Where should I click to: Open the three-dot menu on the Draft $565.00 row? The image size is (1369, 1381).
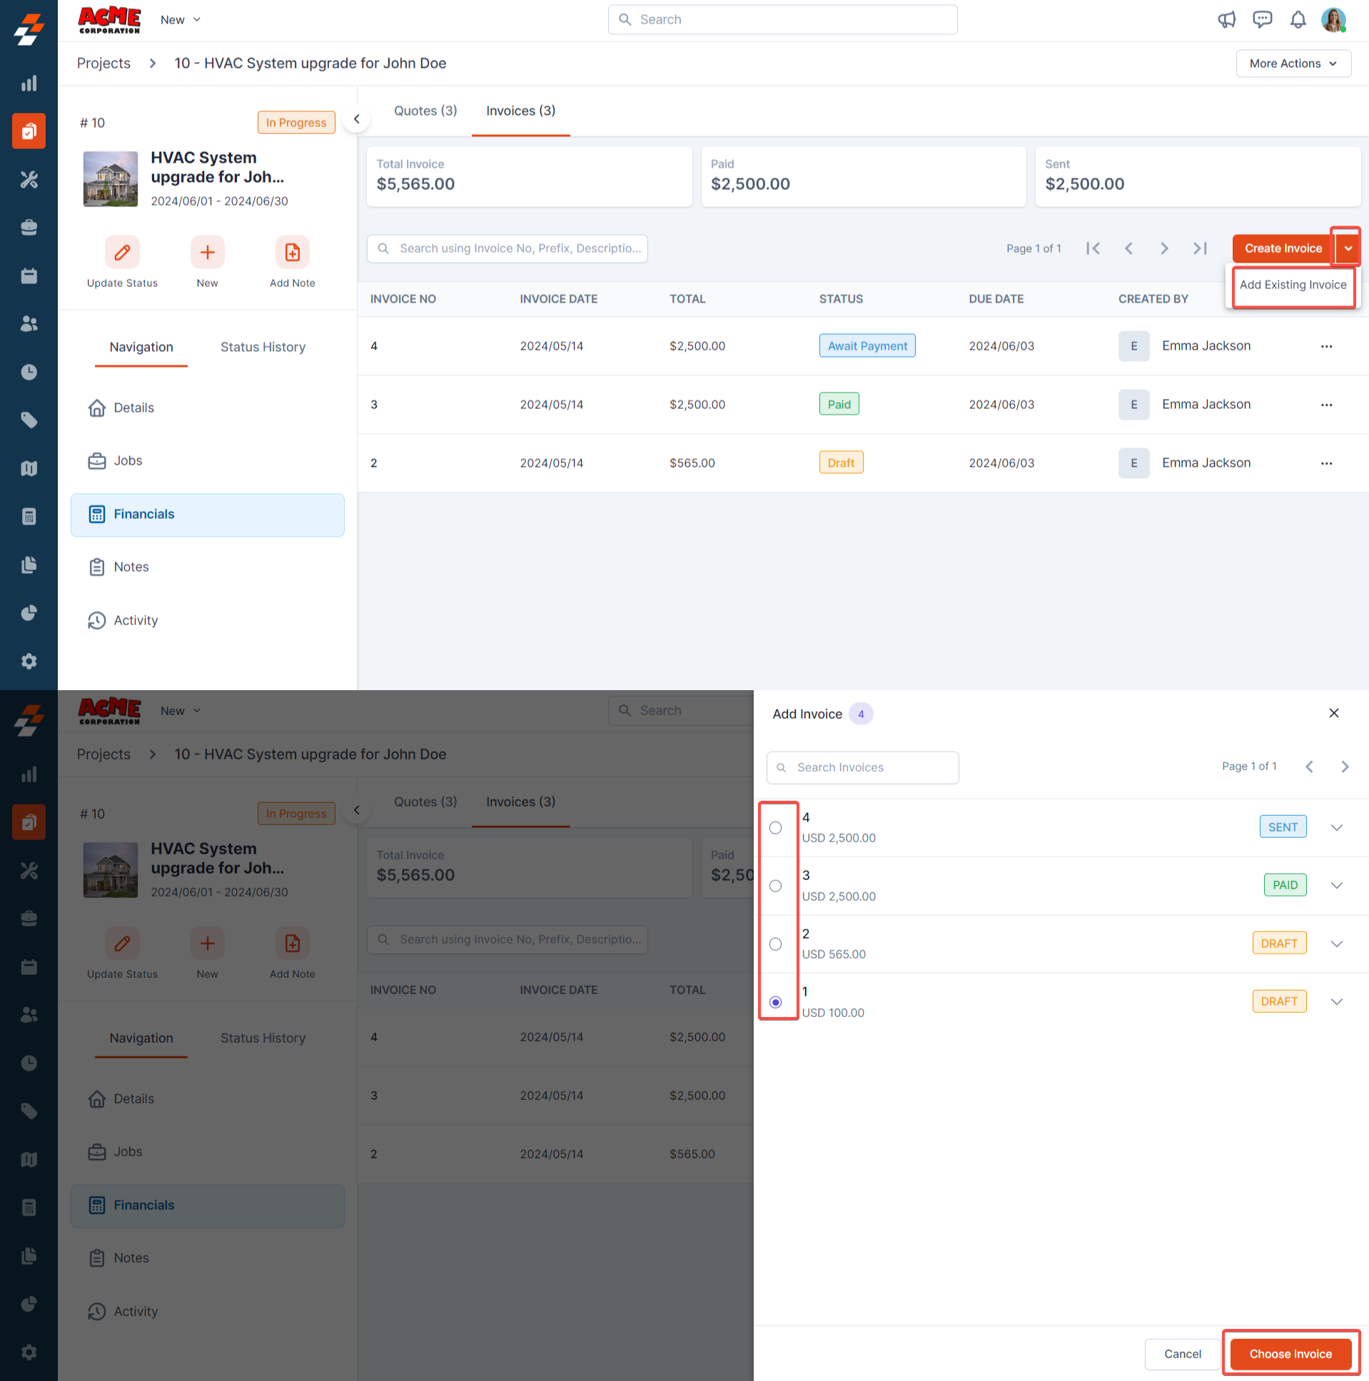click(x=1327, y=463)
